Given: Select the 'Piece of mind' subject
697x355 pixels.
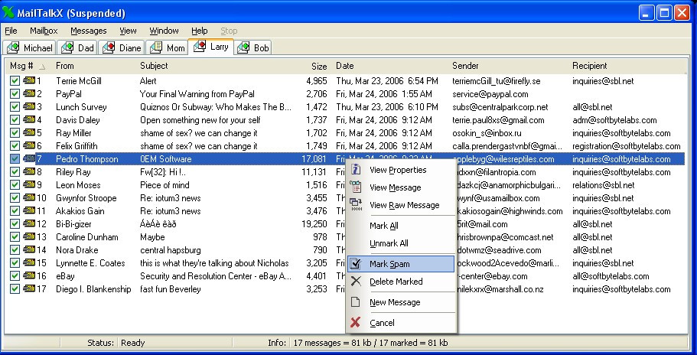Looking at the screenshot, I should [x=164, y=185].
